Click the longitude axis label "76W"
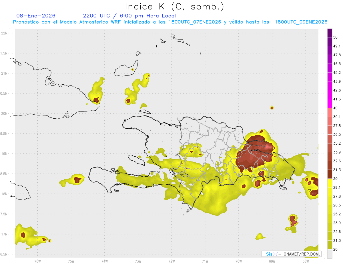 pyautogui.click(x=38, y=261)
